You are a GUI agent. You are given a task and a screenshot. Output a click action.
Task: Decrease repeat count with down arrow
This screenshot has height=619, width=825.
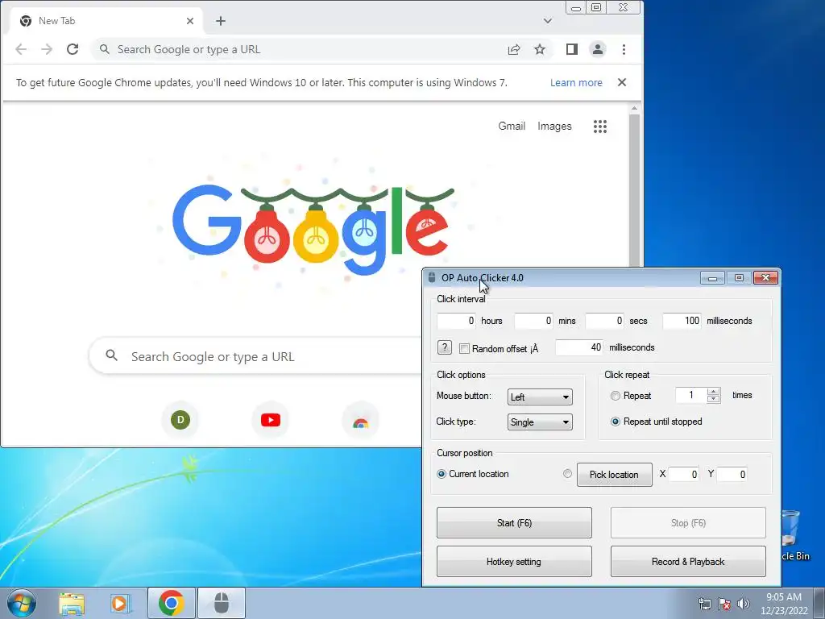pyautogui.click(x=714, y=399)
